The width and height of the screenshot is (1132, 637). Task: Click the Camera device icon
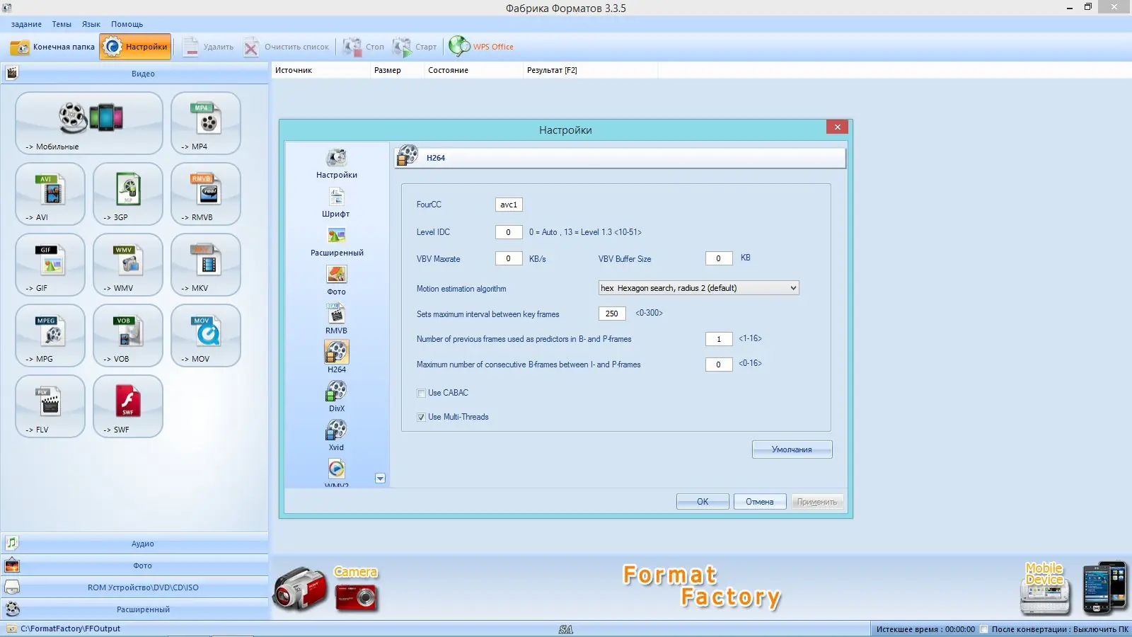click(327, 590)
